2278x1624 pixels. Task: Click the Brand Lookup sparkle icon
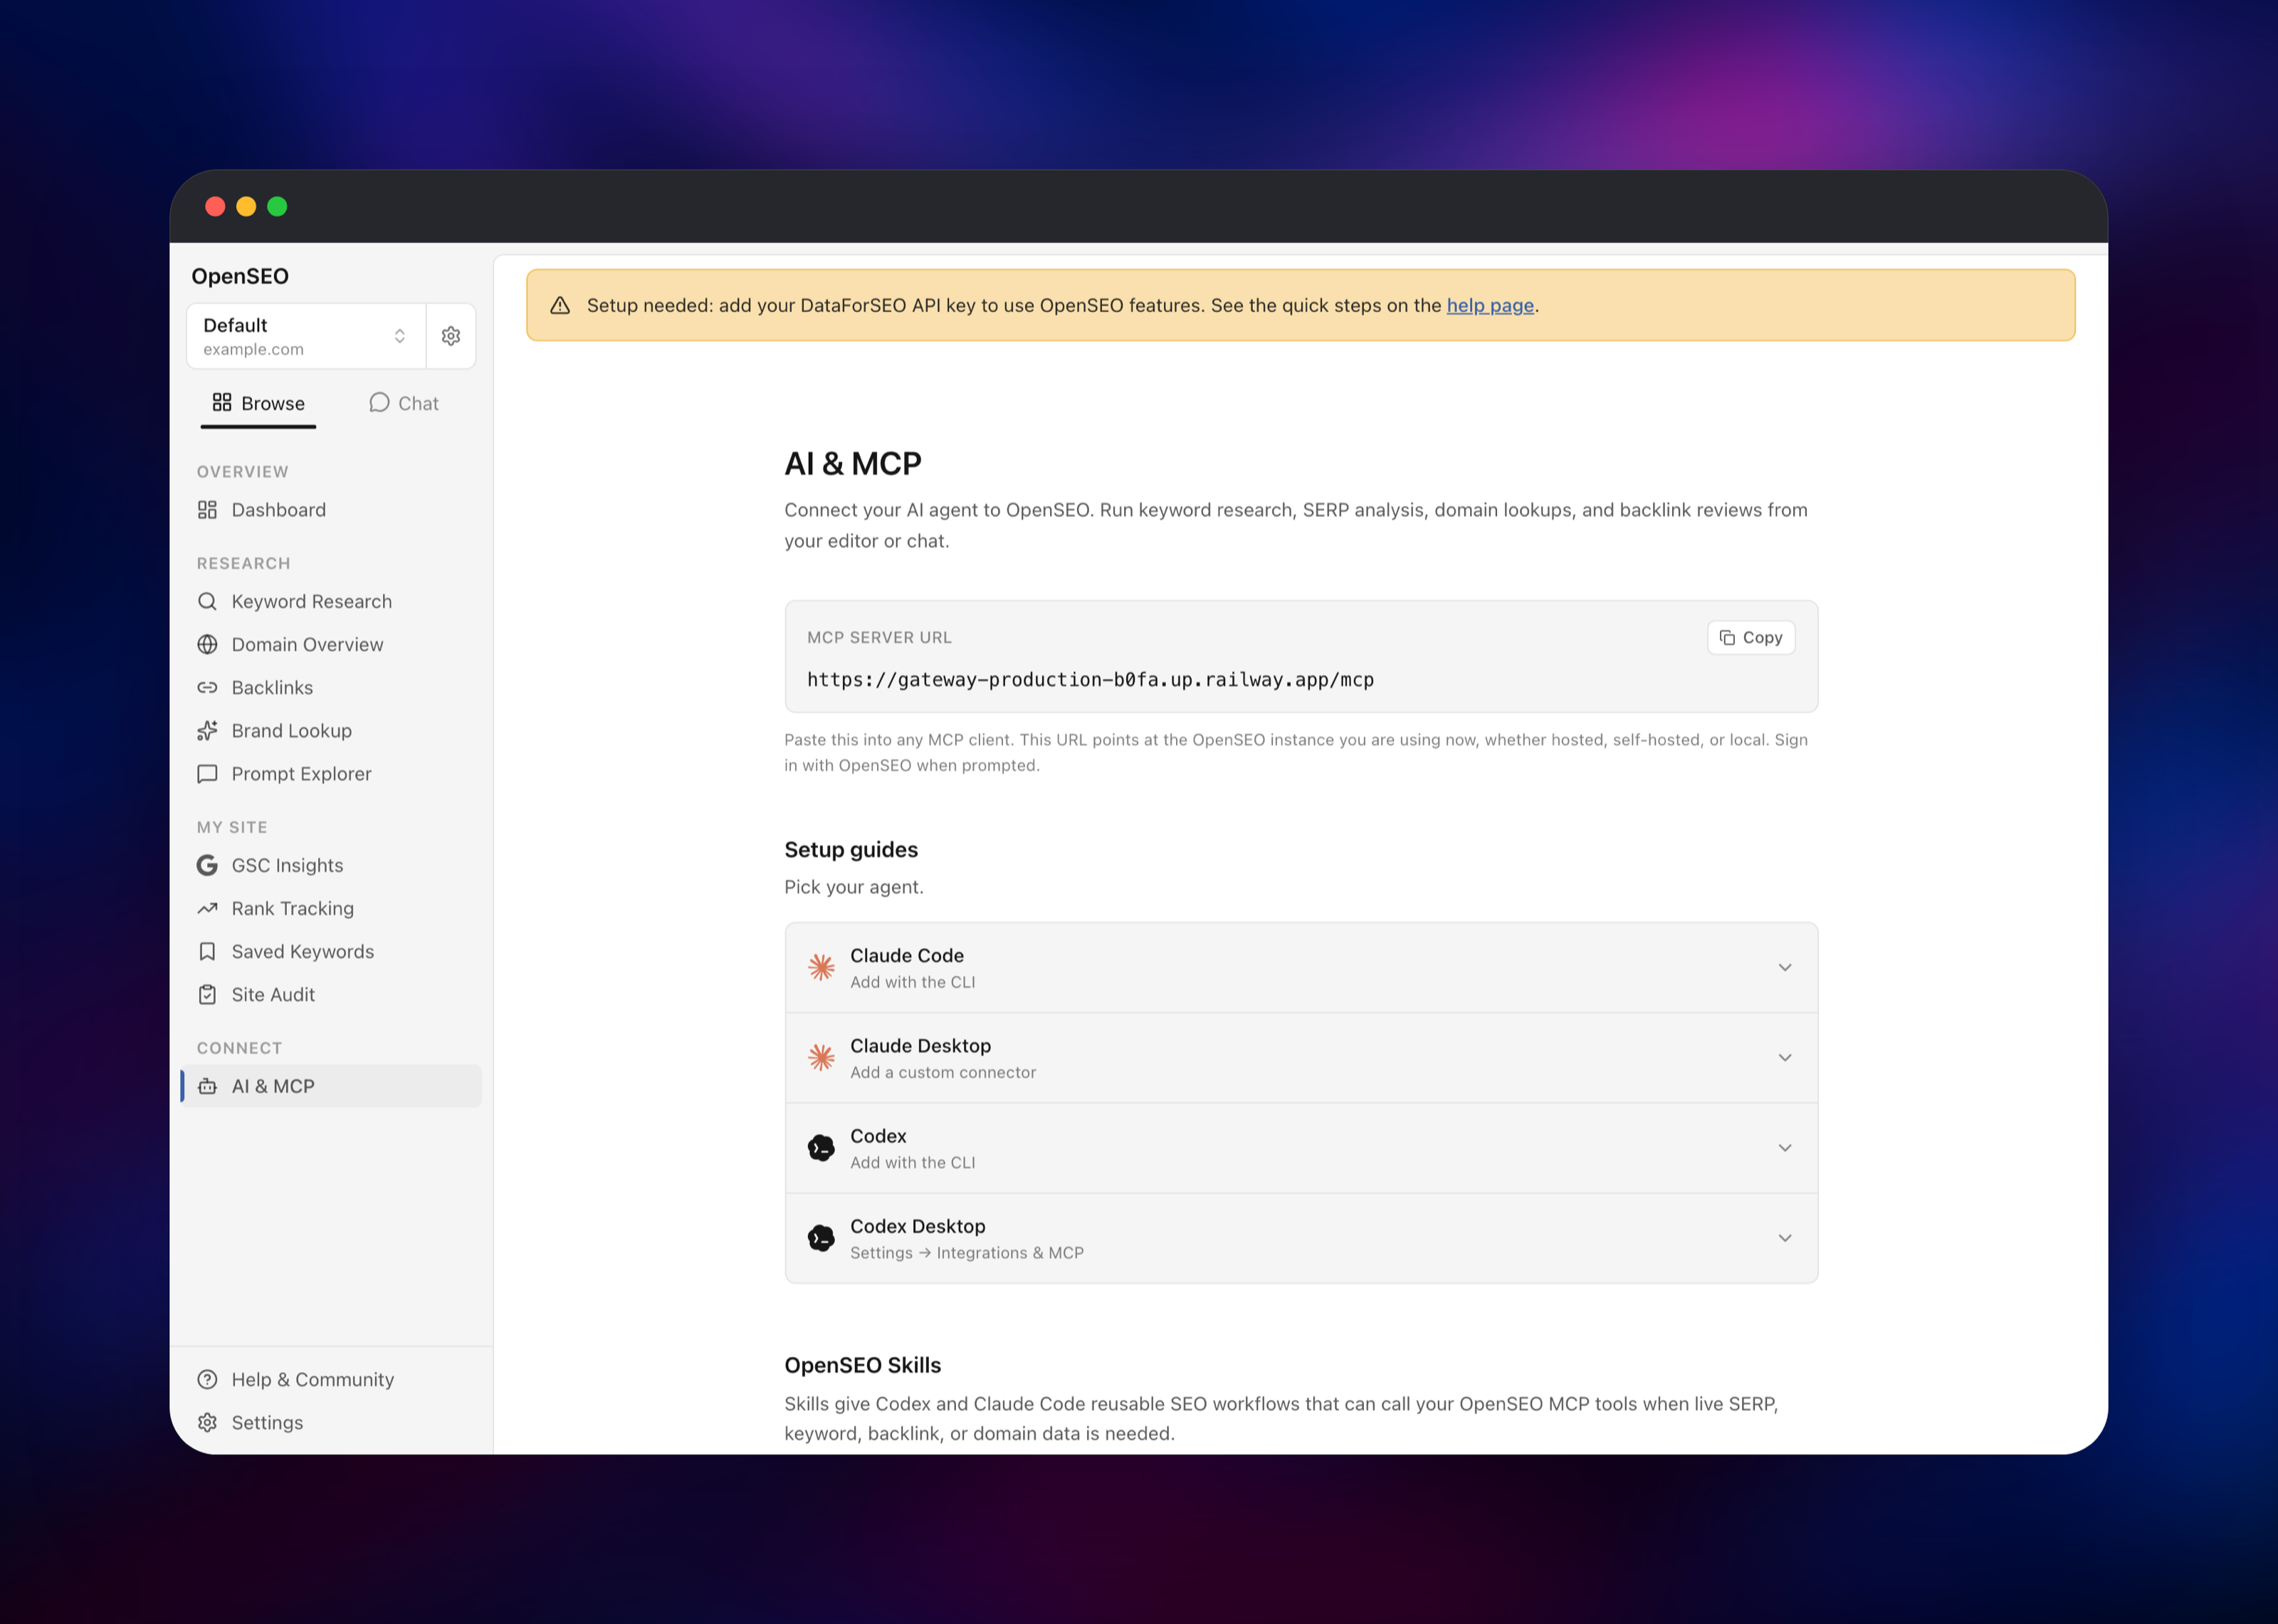point(207,731)
